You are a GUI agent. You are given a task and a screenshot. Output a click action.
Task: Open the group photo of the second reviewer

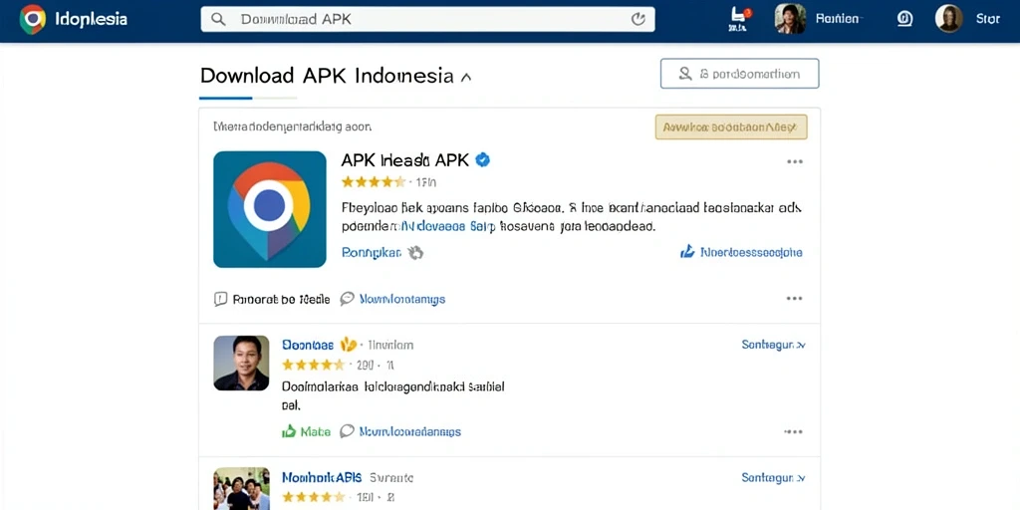tap(241, 488)
